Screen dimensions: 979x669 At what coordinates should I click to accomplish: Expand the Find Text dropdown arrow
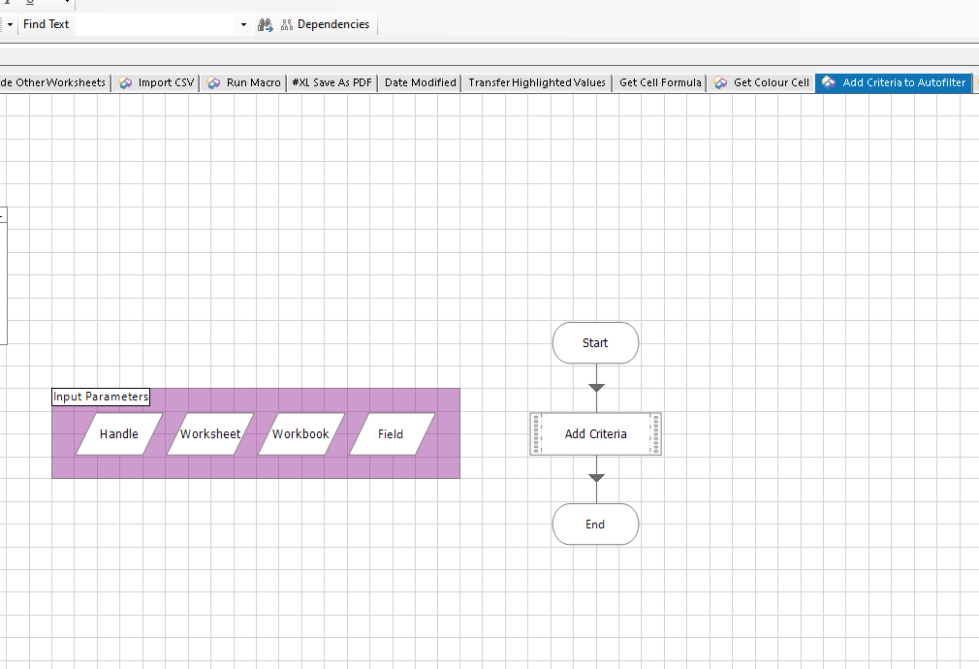coord(243,24)
